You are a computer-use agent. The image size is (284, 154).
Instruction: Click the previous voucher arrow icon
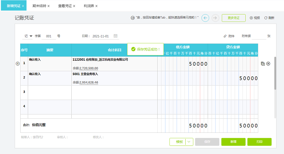click(205, 18)
